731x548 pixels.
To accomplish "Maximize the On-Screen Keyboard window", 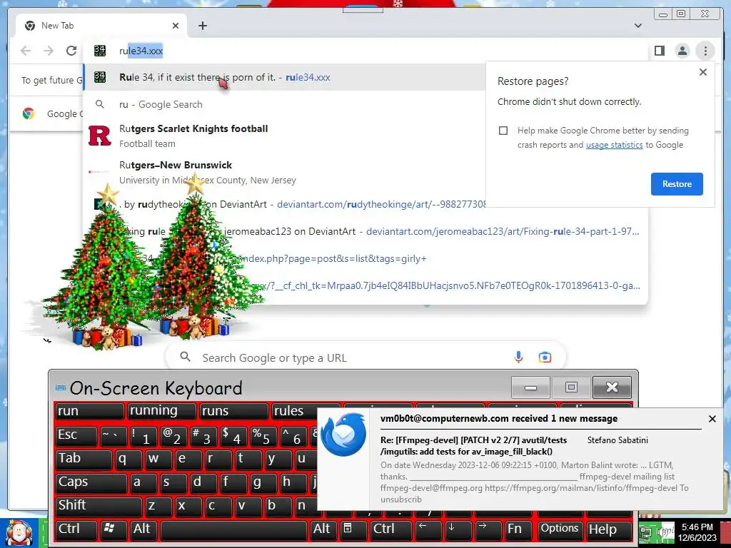I will coord(571,387).
